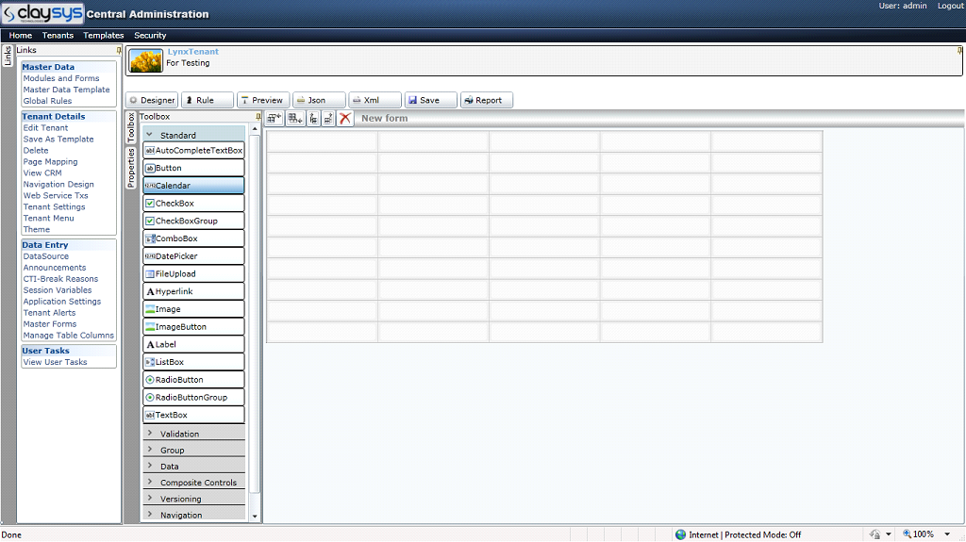This screenshot has height=542, width=966.
Task: Click the Links vertical side tab
Action: point(8,56)
